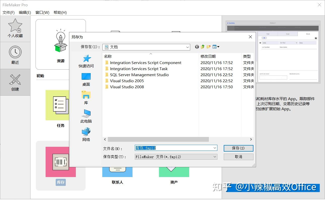Open the 帮助(H) menu
Image resolution: width=325 pixels, height=200 pixels.
(60, 12)
